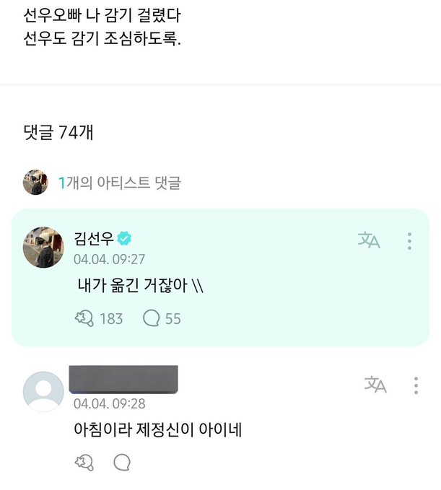Click the translate icon on 김선우's comment

[x=369, y=240]
